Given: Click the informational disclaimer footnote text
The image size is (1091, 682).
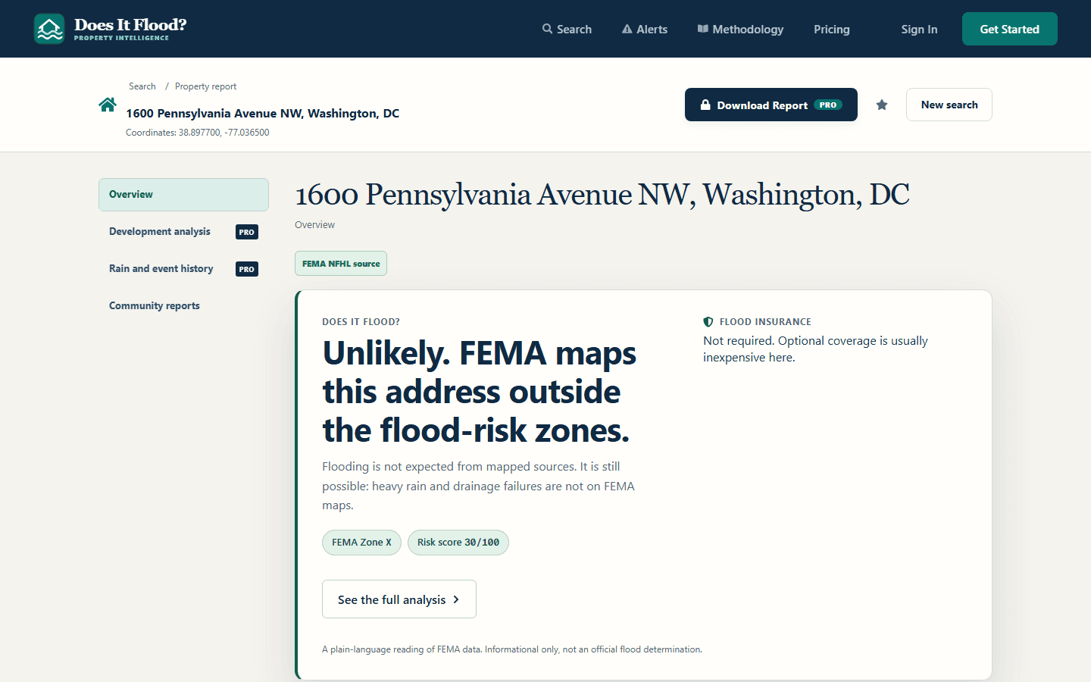Looking at the screenshot, I should (x=512, y=649).
